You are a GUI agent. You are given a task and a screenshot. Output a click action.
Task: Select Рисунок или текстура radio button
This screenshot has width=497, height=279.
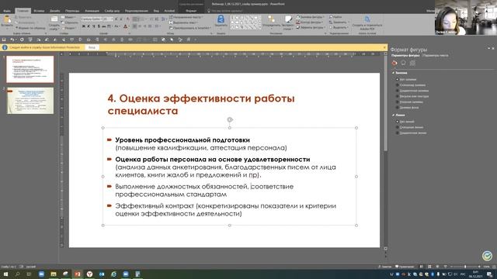click(x=397, y=96)
